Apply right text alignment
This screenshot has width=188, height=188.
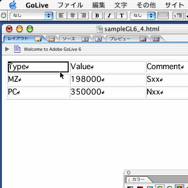point(83,16)
